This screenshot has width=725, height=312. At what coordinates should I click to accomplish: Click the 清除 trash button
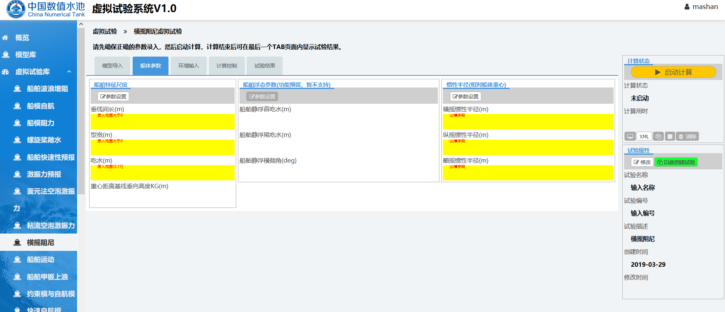click(x=687, y=137)
